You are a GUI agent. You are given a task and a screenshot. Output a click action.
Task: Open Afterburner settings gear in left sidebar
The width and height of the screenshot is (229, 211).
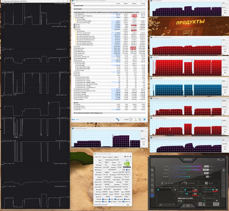152,190
